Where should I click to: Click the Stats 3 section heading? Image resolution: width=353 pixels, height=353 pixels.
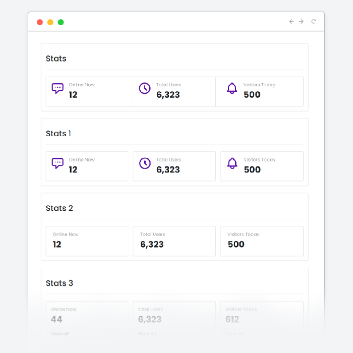[60, 283]
